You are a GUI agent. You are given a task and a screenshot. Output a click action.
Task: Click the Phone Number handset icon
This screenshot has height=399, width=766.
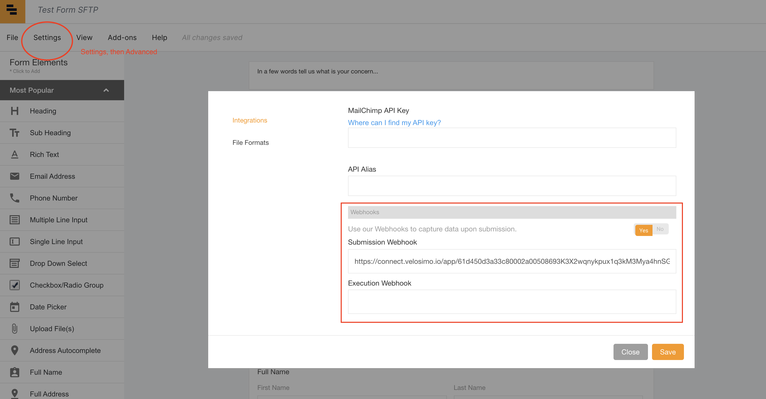pyautogui.click(x=15, y=198)
